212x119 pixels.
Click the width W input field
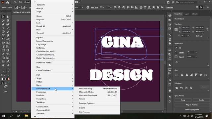[x=199, y=27]
